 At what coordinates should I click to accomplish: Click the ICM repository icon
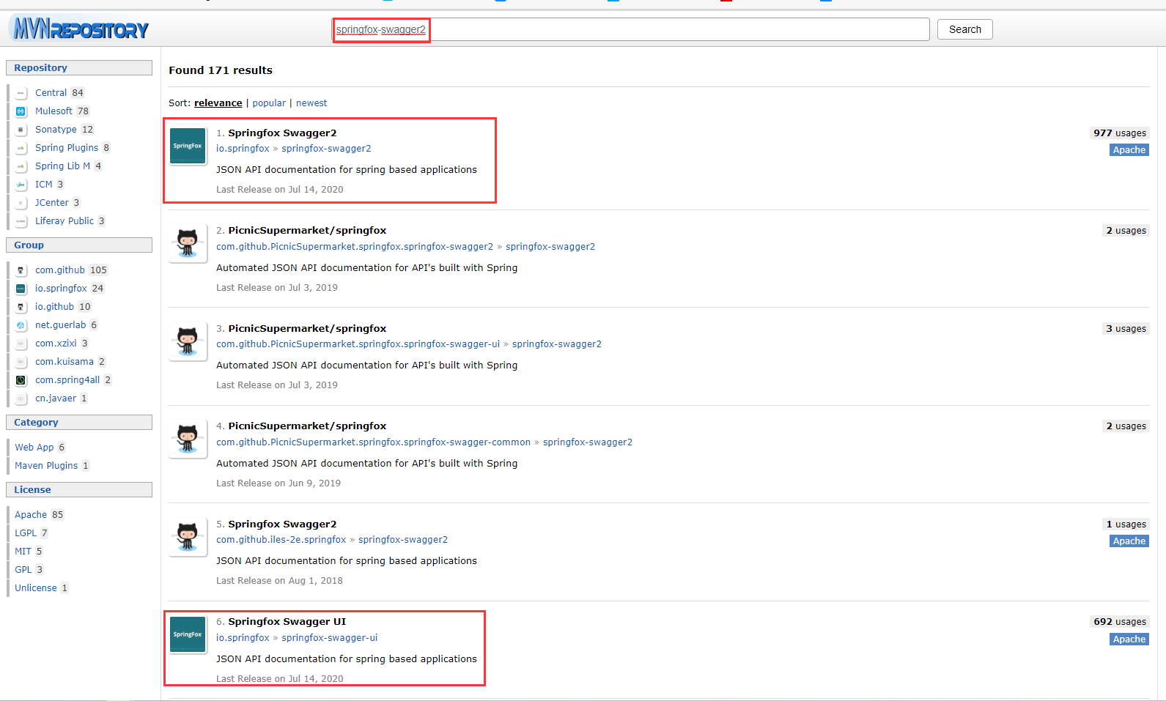21,185
